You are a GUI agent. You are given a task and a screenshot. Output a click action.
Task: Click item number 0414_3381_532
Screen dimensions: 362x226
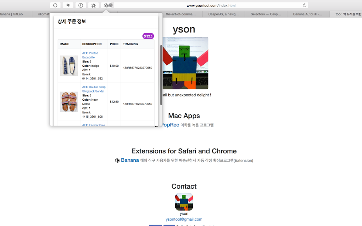[92, 79]
